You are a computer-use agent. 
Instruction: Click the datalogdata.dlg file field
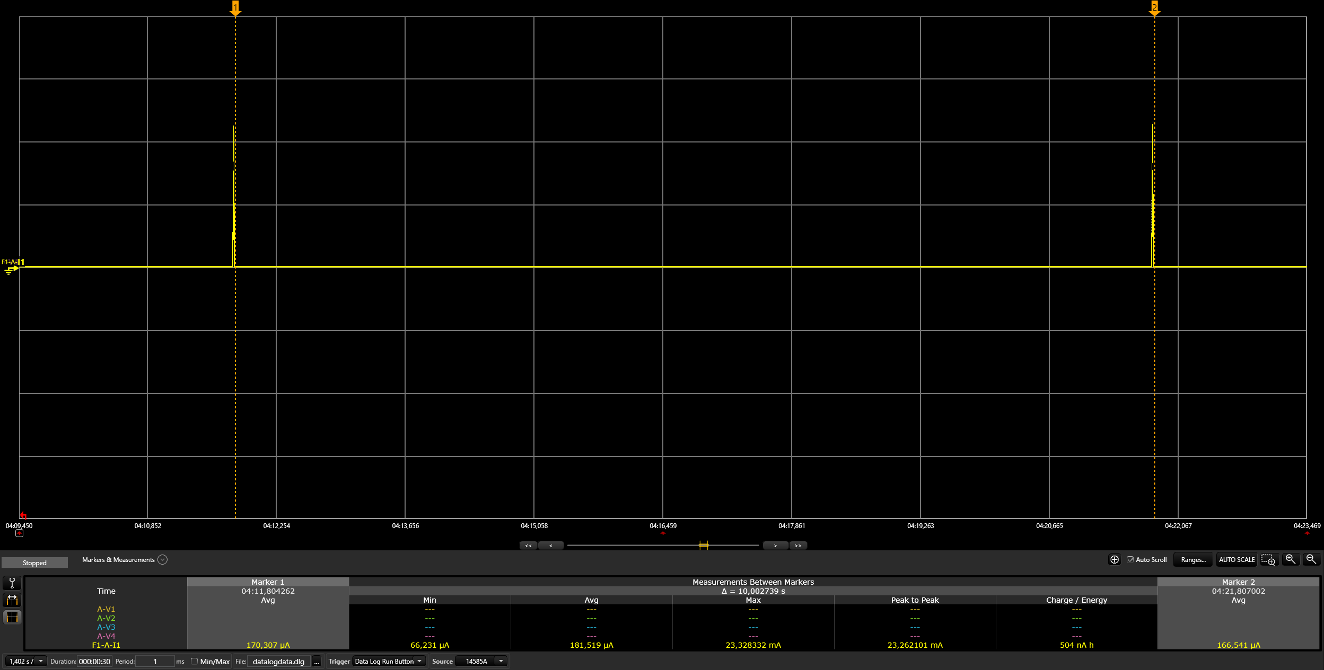tap(279, 662)
